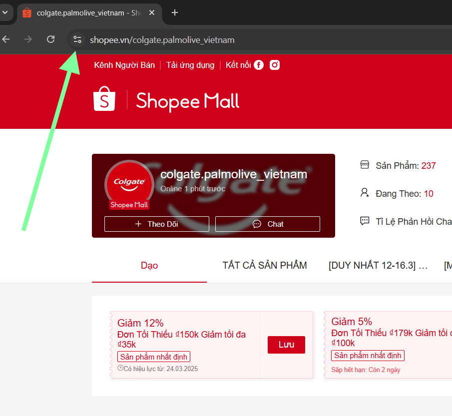Follow the shop with Theo Dõi button

156,224
